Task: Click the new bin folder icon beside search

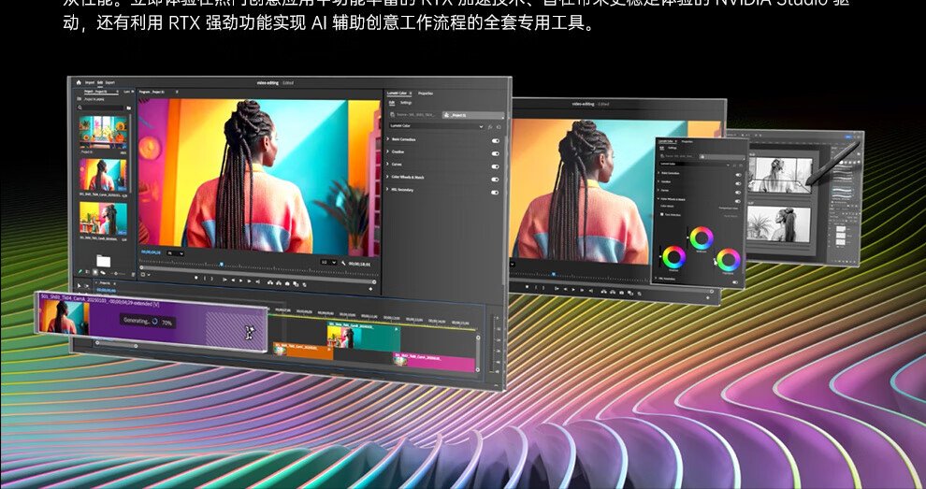Action: coord(128,108)
